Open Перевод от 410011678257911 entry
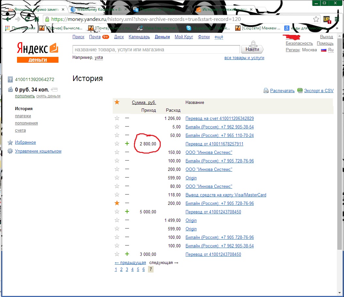The width and height of the screenshot is (344, 297). 214,144
